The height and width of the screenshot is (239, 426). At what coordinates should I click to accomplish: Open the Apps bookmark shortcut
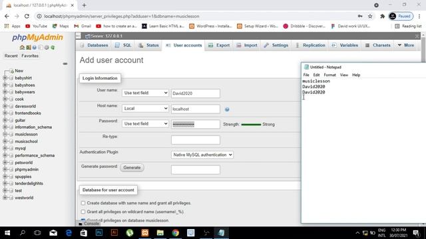pyautogui.click(x=13, y=26)
